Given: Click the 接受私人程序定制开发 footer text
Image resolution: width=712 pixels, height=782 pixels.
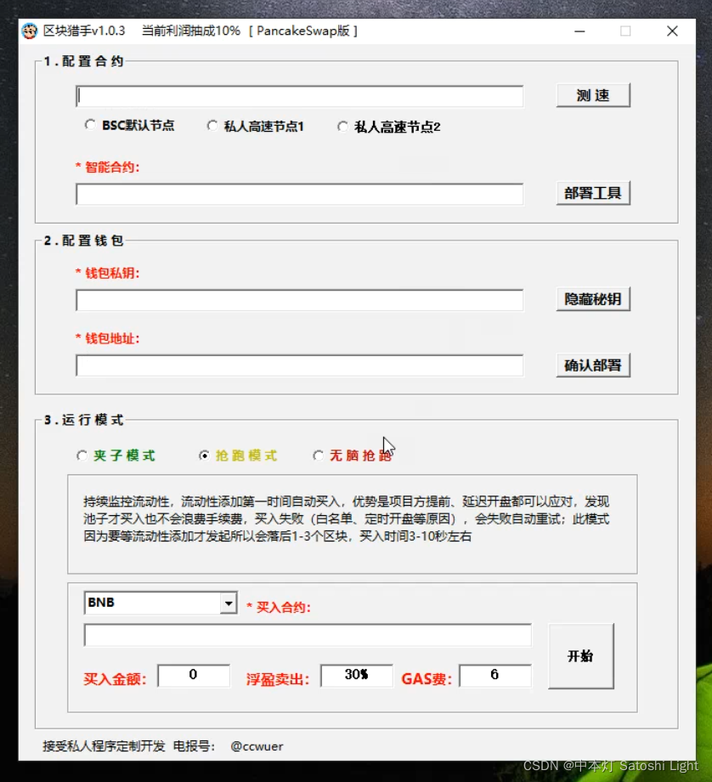Looking at the screenshot, I should tap(104, 746).
